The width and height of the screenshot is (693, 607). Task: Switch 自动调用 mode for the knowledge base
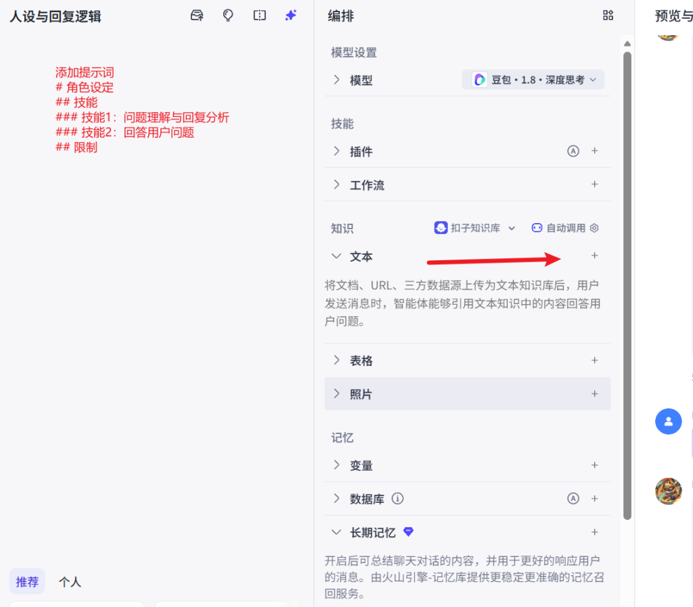pos(559,228)
